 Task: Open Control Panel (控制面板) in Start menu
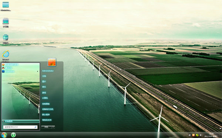coord(46,104)
